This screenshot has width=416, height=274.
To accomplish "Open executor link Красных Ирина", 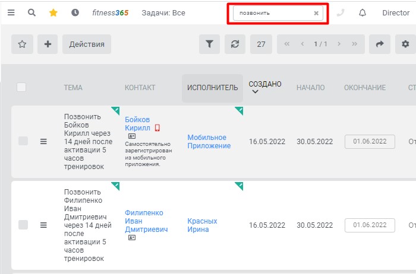I will click(202, 225).
